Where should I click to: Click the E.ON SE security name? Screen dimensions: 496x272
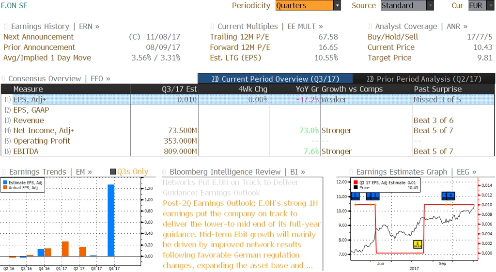[14, 6]
